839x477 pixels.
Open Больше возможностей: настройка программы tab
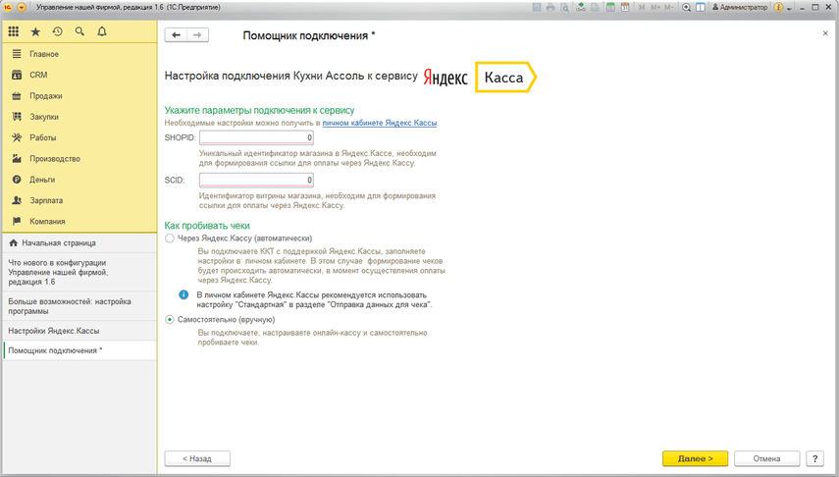click(79, 306)
